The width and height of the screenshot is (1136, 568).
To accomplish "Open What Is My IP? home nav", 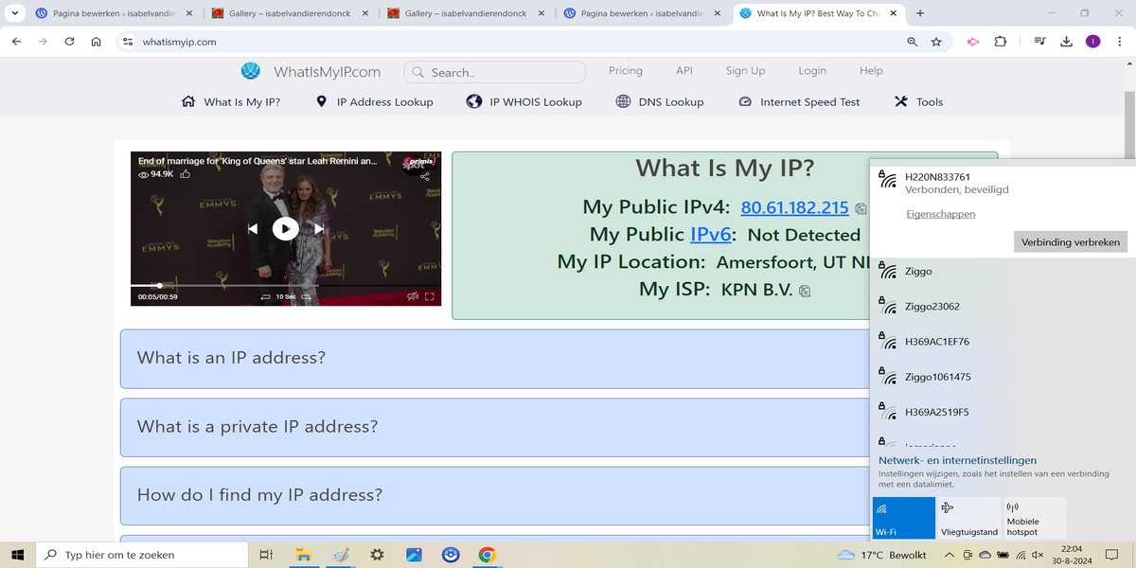I will [231, 101].
